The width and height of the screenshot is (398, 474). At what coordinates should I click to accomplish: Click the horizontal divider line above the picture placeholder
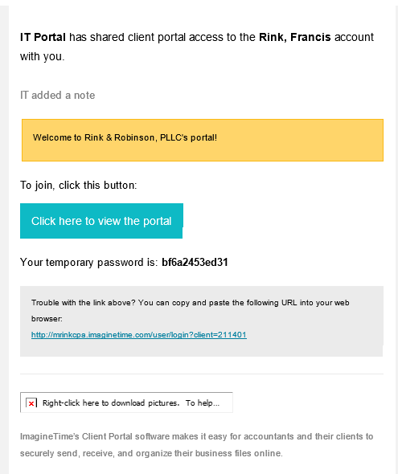pos(202,374)
